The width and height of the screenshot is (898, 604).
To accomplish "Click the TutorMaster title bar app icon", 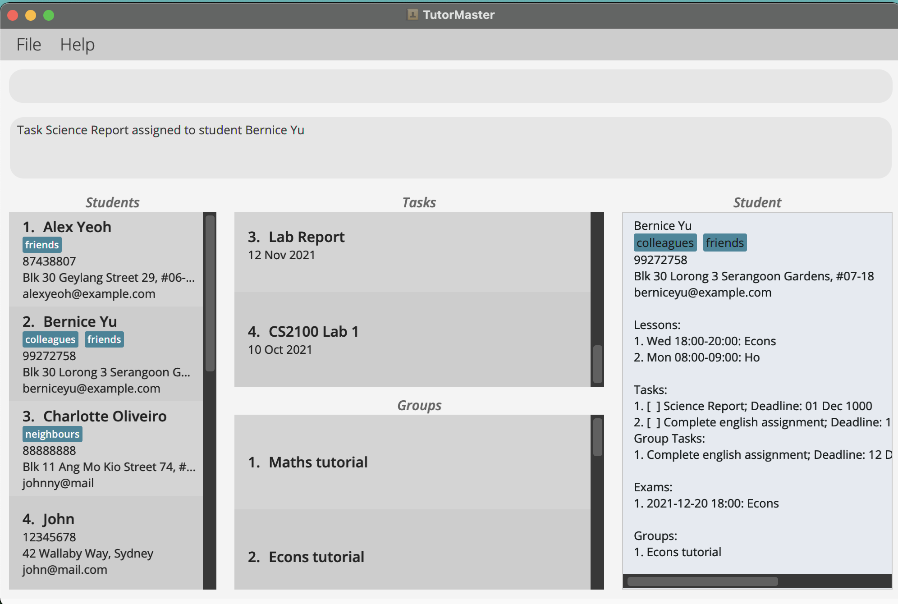I will point(412,15).
